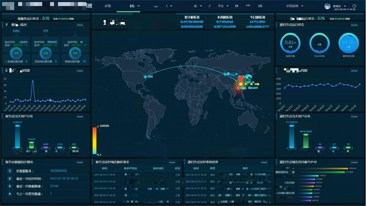Click the administrator avatar icon
Viewport: 366px width, 206px height.
(327, 6)
